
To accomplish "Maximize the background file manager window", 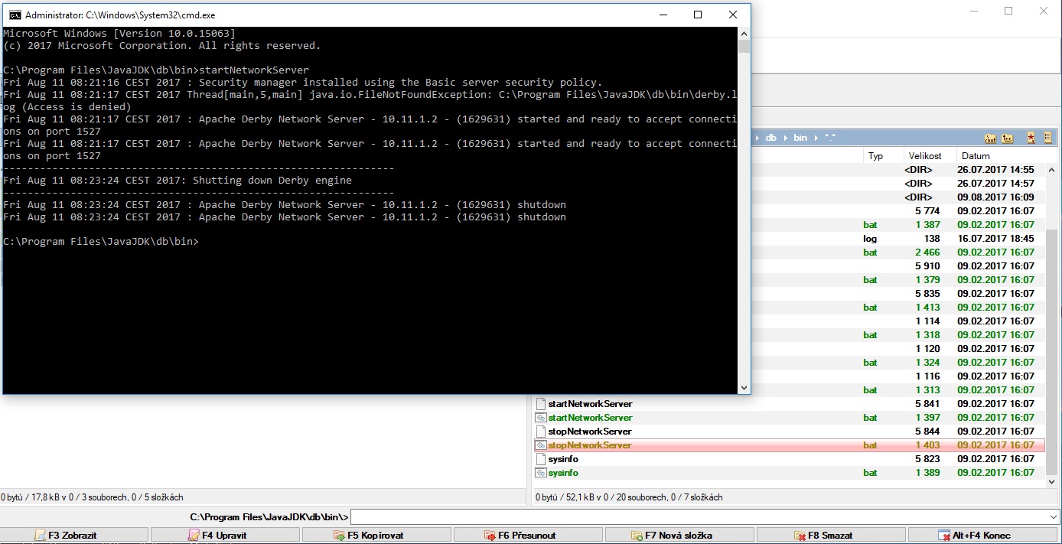I will tap(1008, 11).
